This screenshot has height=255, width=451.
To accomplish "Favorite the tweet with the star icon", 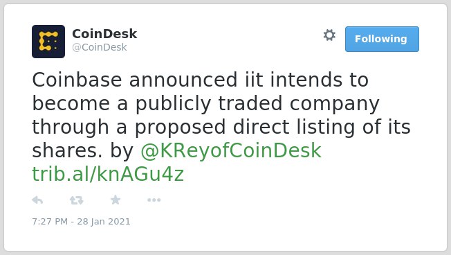I will point(116,200).
